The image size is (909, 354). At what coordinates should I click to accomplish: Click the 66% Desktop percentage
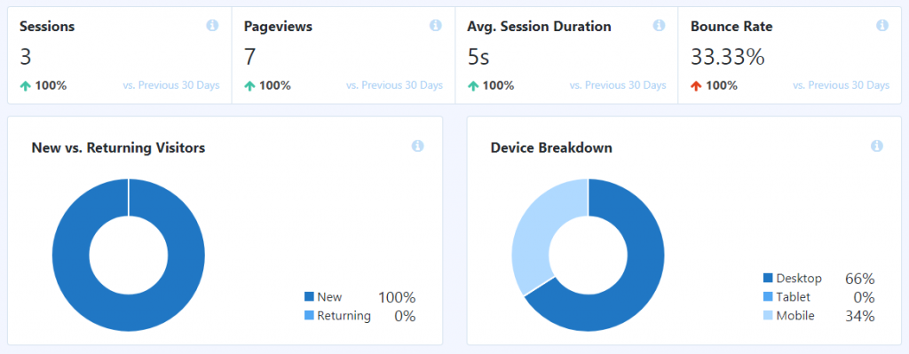pyautogui.click(x=859, y=279)
